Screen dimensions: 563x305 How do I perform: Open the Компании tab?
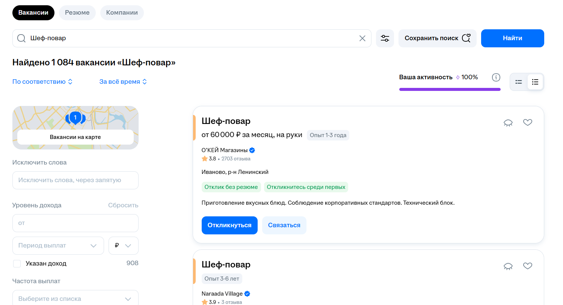122,12
